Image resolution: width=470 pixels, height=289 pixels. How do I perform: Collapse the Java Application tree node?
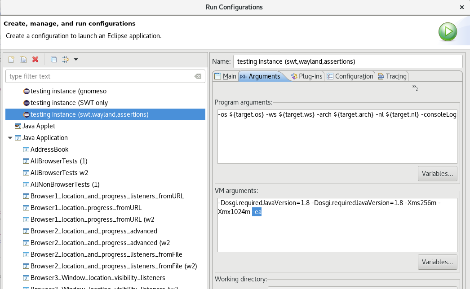10,138
